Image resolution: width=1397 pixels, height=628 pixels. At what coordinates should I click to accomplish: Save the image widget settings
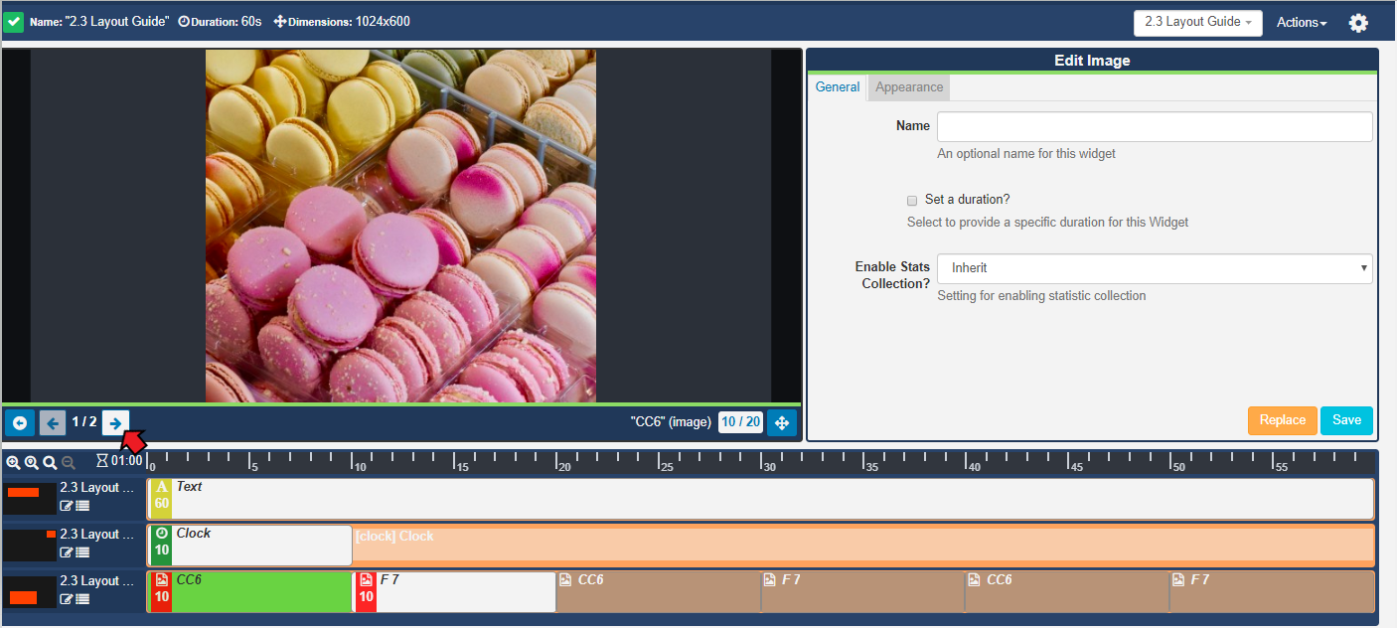(1346, 420)
